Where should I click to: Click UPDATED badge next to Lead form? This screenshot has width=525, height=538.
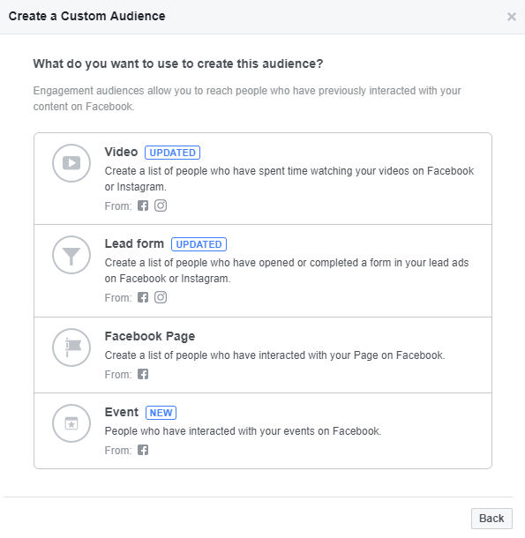(199, 244)
